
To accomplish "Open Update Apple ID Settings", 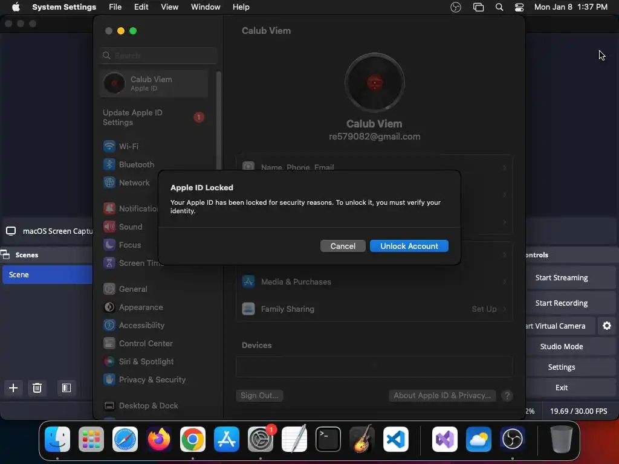I will click(x=154, y=117).
